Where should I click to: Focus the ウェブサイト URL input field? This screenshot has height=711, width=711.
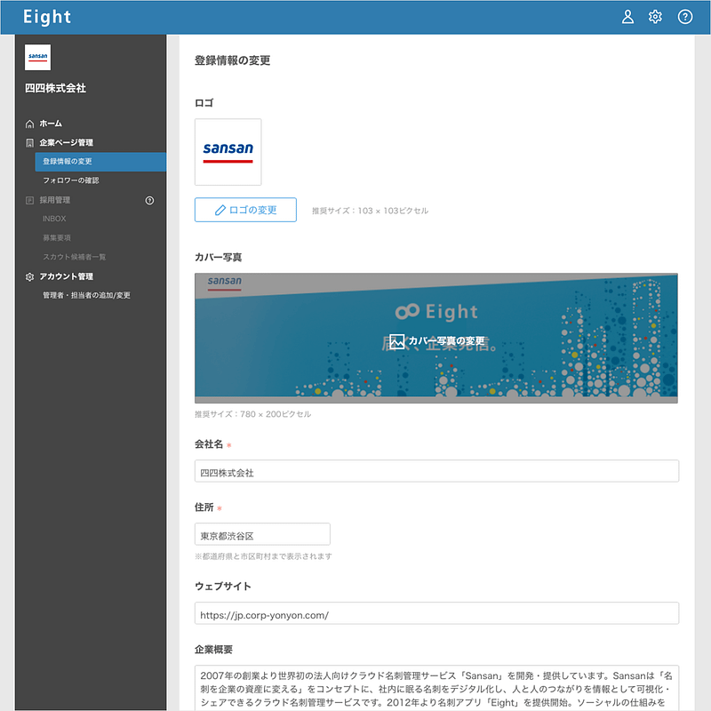pyautogui.click(x=436, y=613)
